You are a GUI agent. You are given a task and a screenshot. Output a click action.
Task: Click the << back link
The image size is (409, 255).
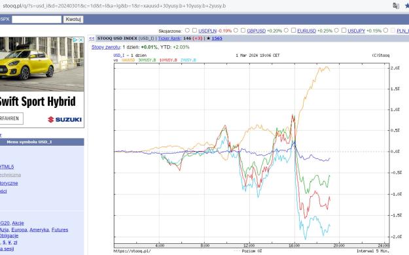92,39
